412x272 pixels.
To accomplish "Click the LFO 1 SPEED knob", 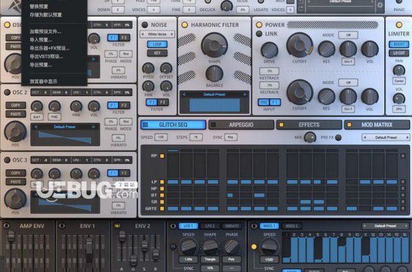I will pyautogui.click(x=188, y=247).
